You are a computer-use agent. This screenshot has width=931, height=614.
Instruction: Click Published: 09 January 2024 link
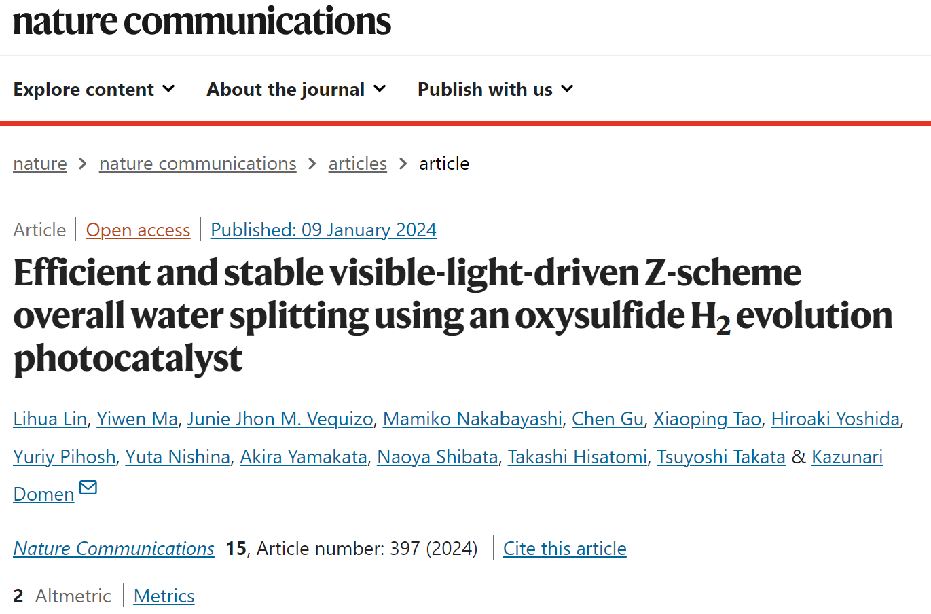323,230
